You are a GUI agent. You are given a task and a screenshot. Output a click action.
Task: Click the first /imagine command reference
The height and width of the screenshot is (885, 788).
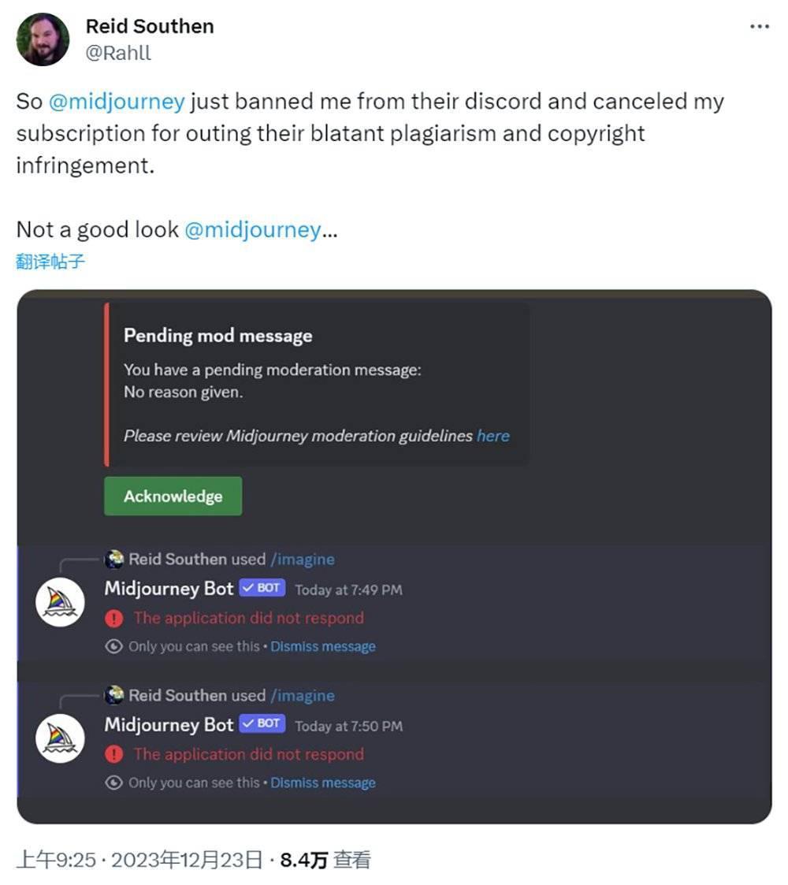[x=302, y=560]
